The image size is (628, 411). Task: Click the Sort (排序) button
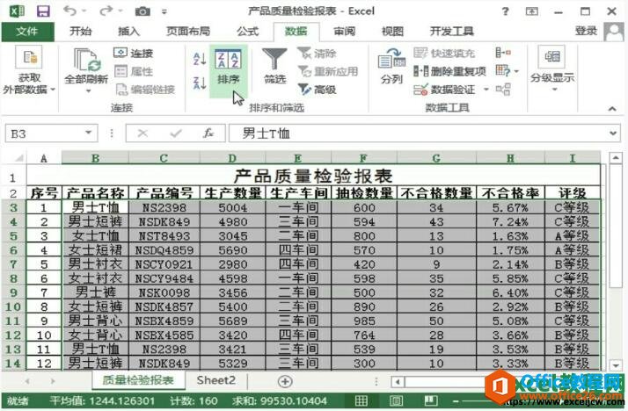pyautogui.click(x=228, y=68)
